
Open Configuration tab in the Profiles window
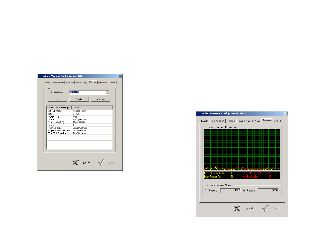[x=57, y=83]
